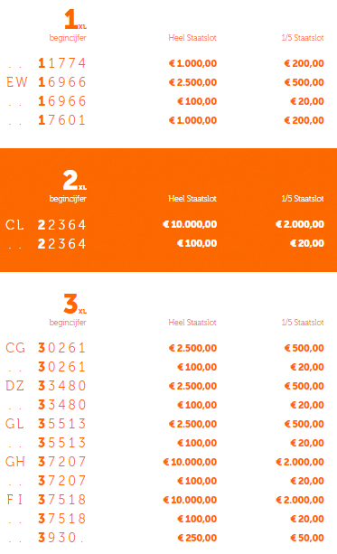The width and height of the screenshot is (337, 554).
Task: Click the number 11774 row
Action: [x=165, y=63]
